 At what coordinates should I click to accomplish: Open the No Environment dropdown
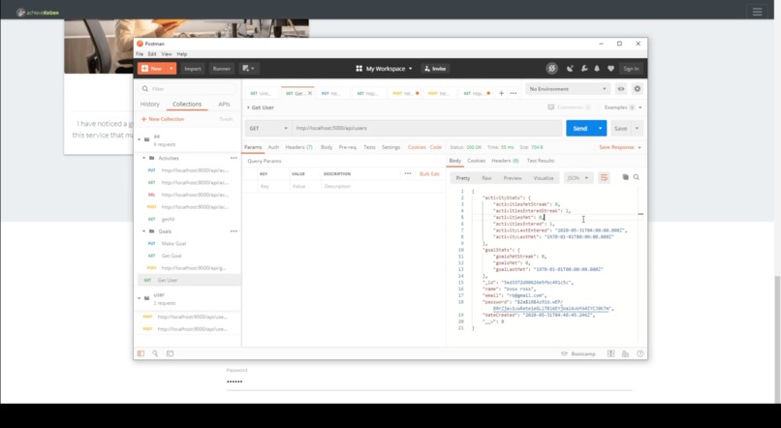[x=568, y=89]
